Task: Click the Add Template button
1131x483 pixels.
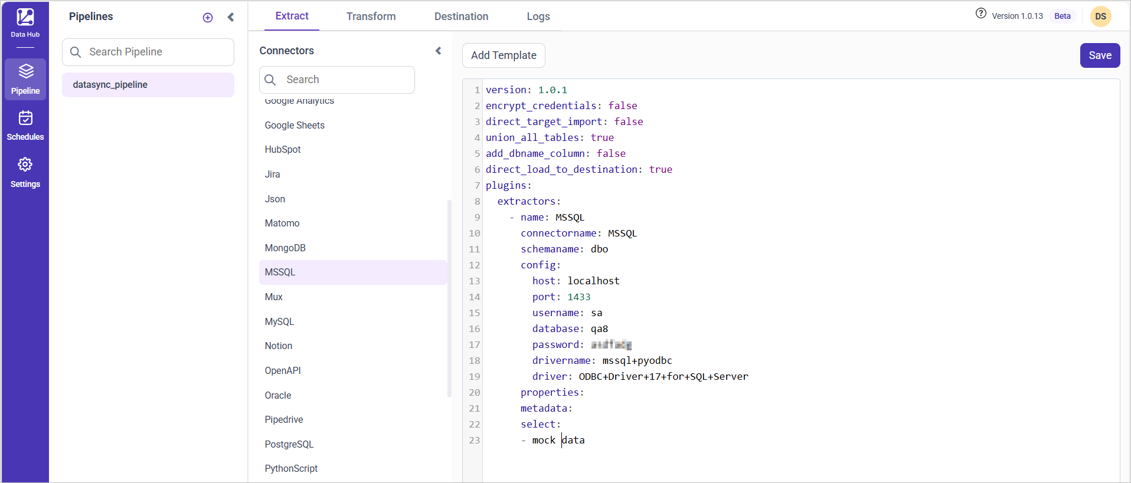Action: [504, 55]
